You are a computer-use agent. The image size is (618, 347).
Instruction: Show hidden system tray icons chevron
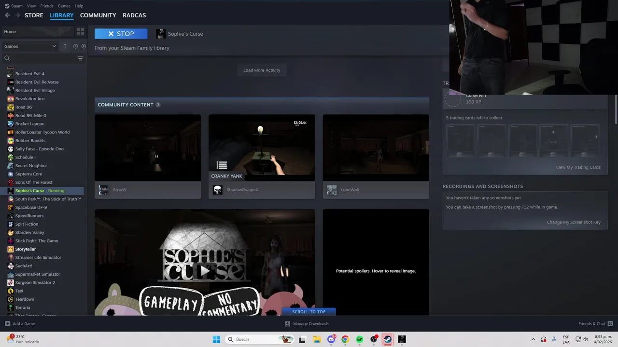pos(533,339)
